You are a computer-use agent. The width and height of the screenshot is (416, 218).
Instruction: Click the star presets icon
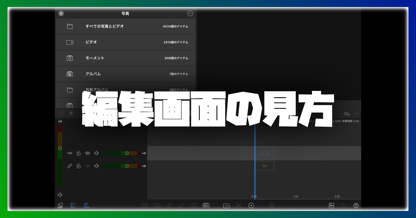tap(194, 206)
